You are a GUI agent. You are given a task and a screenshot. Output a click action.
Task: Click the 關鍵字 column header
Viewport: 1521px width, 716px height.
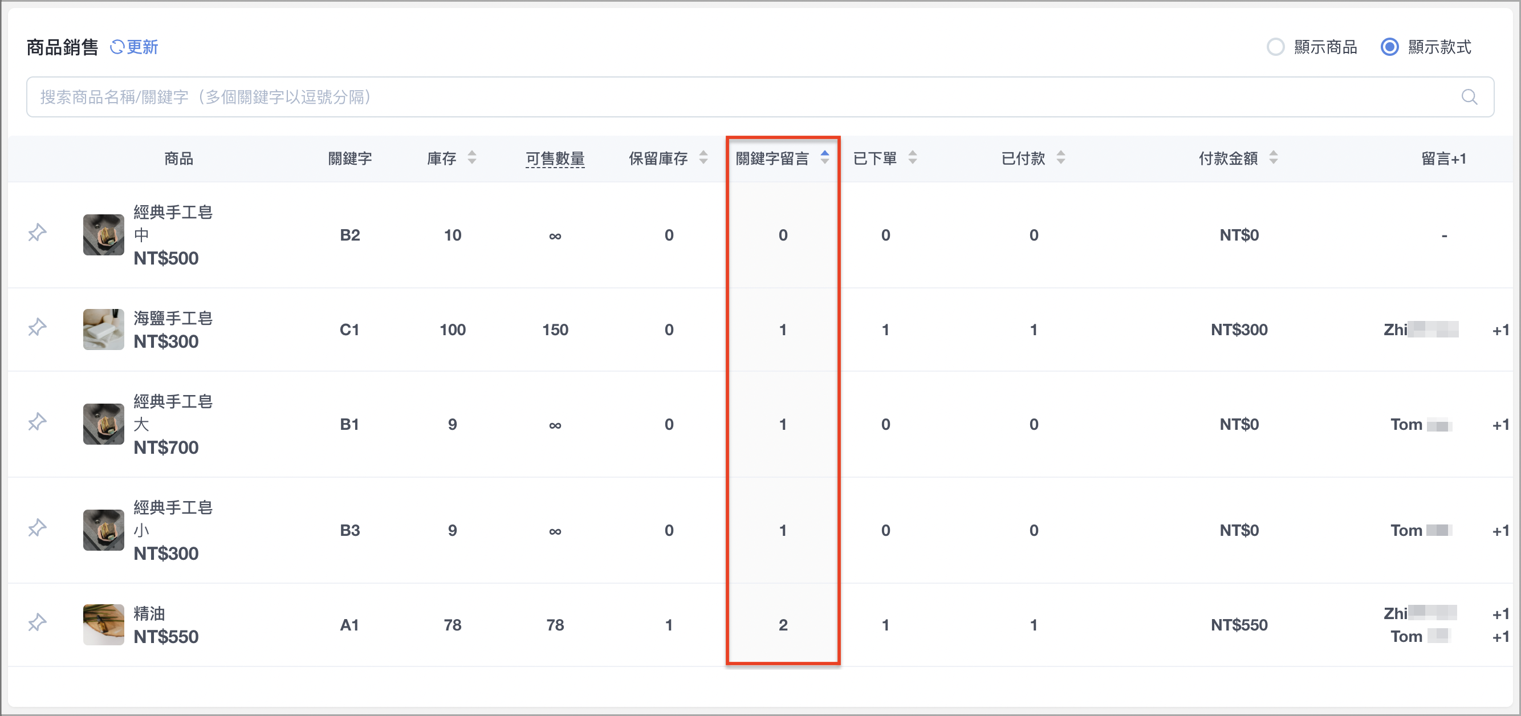coord(349,158)
